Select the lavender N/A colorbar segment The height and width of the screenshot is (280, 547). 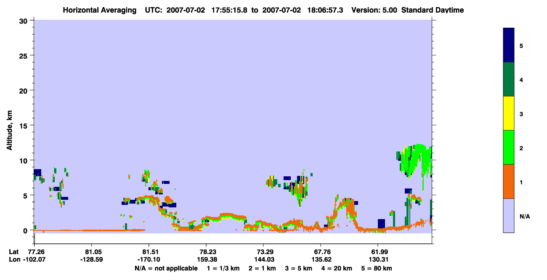[509, 215]
